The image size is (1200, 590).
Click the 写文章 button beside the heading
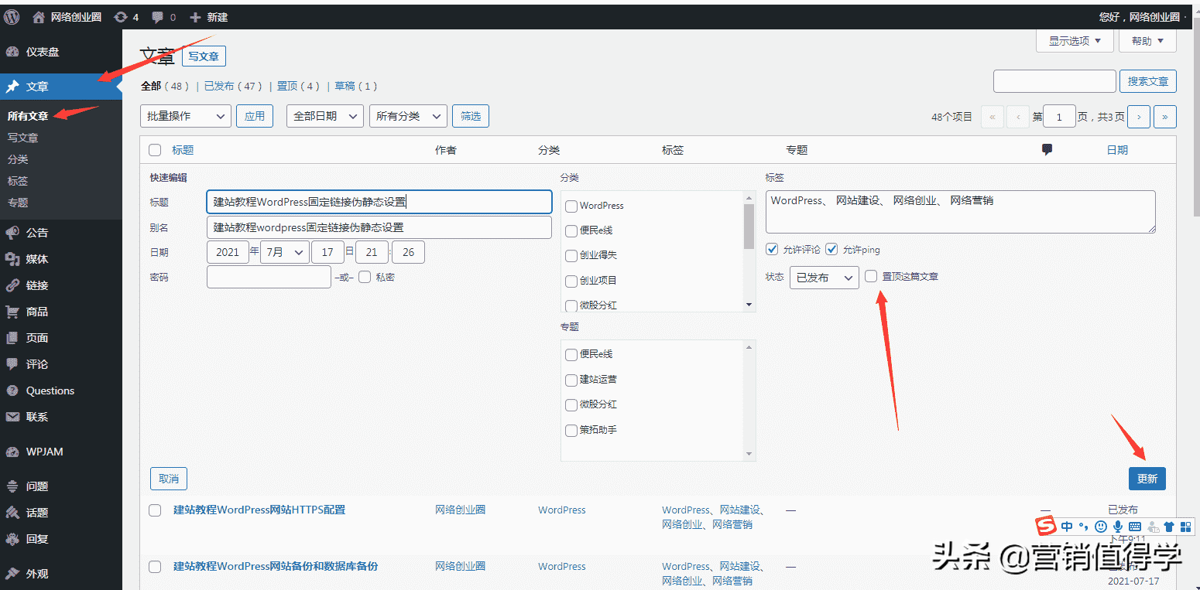pyautogui.click(x=204, y=56)
